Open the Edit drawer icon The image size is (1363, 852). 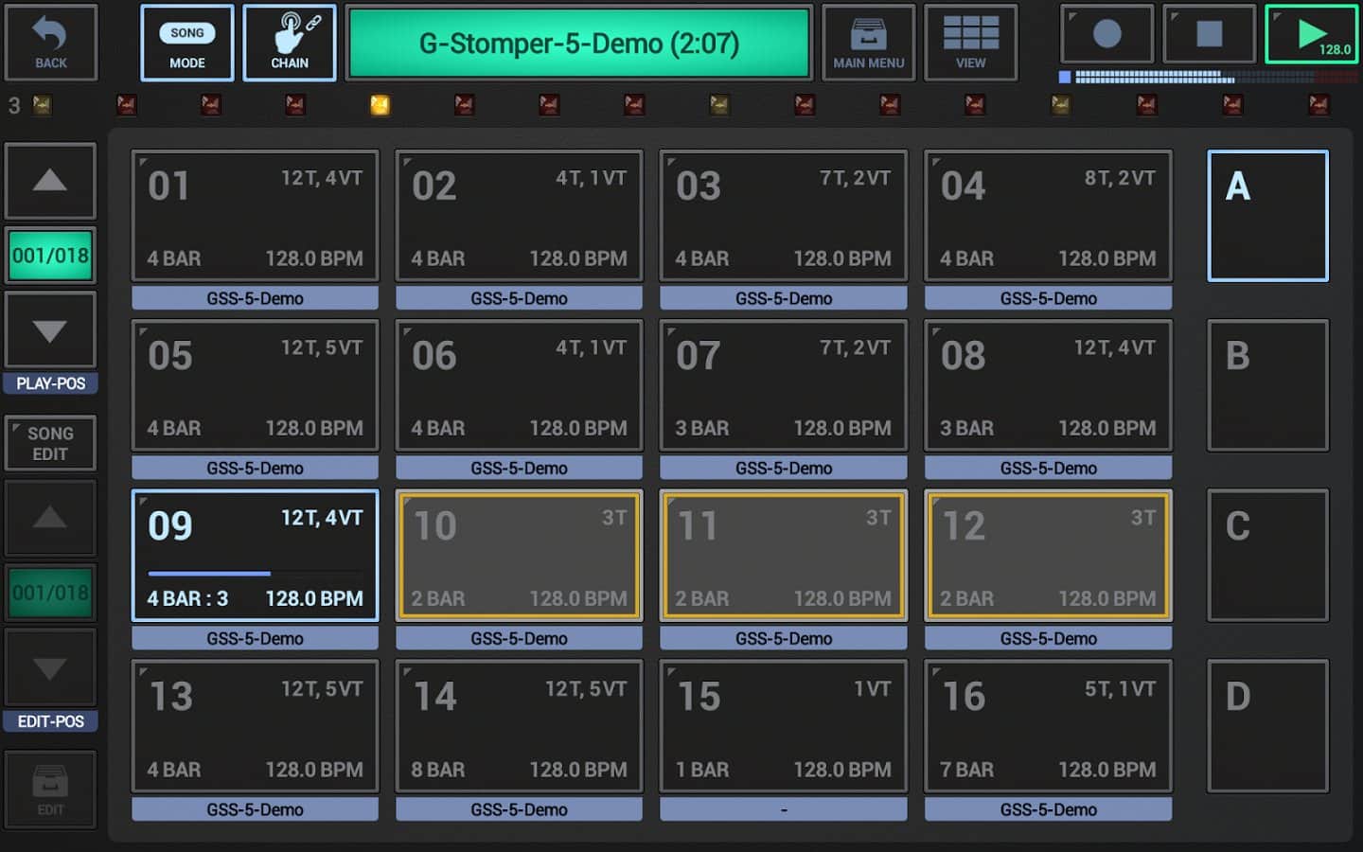[x=50, y=790]
